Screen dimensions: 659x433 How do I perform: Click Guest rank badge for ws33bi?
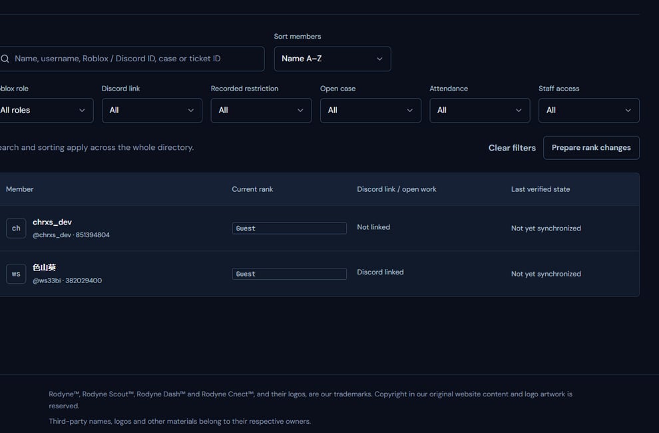pyautogui.click(x=289, y=274)
